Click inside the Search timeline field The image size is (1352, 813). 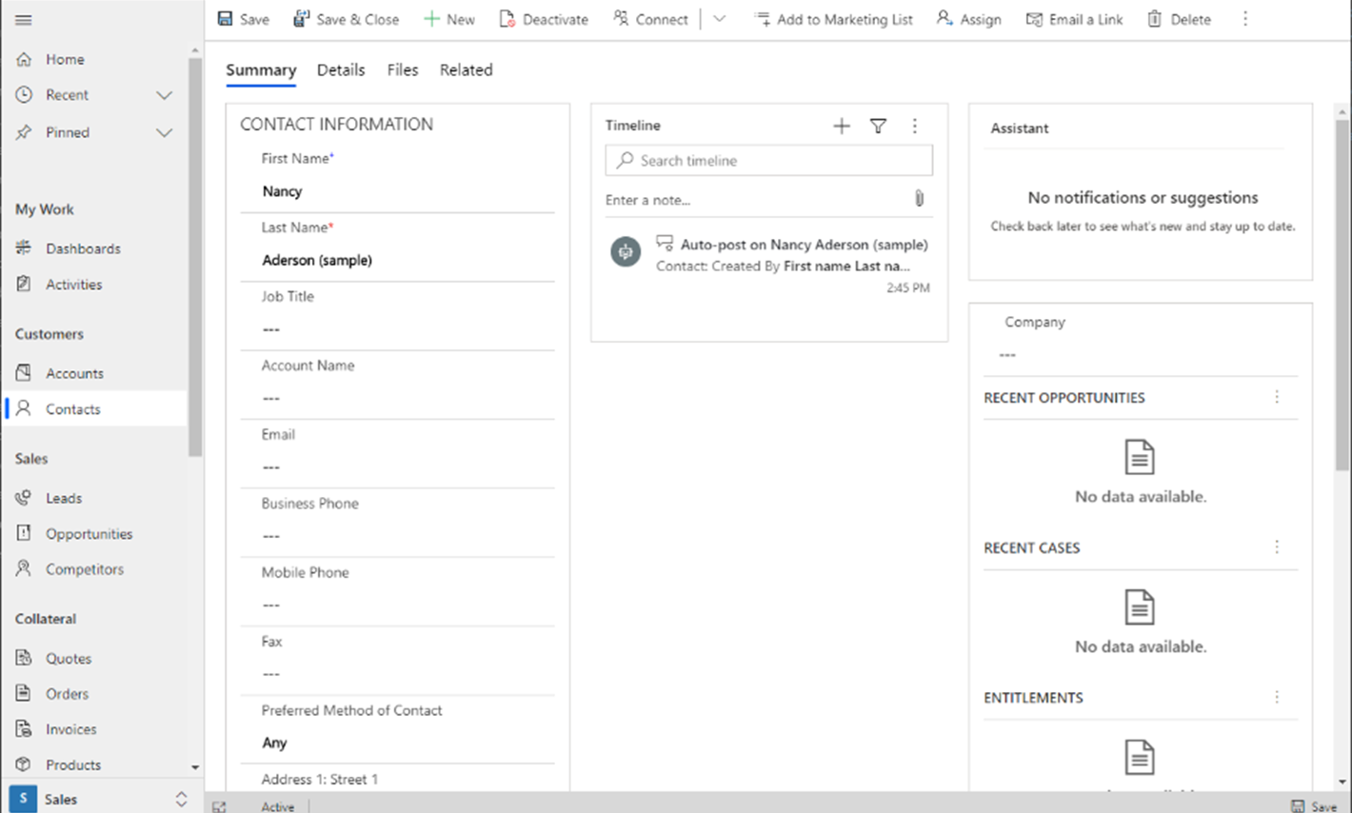(768, 160)
